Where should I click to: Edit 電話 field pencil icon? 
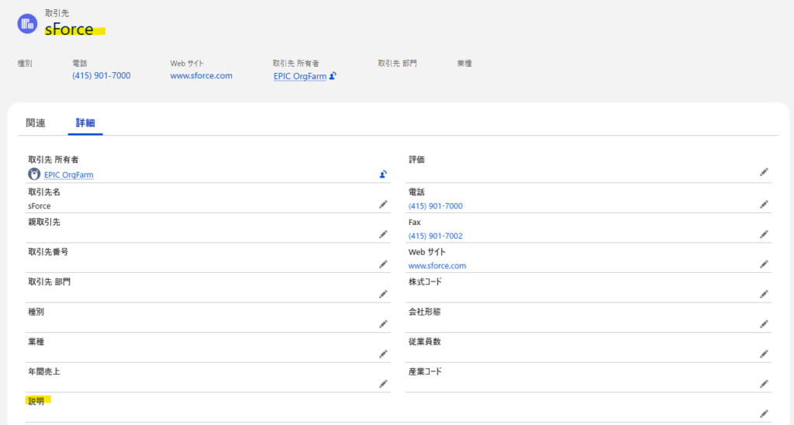coord(764,205)
